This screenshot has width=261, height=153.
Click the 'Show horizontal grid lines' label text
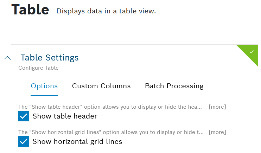click(x=77, y=142)
